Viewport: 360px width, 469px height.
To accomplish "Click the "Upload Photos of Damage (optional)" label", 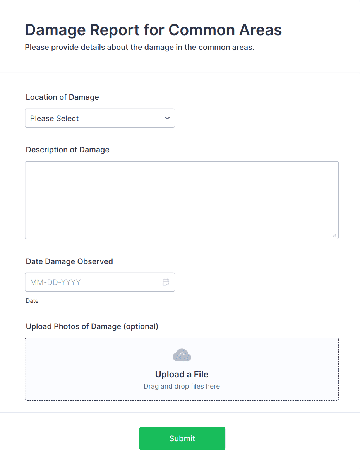I will click(92, 327).
